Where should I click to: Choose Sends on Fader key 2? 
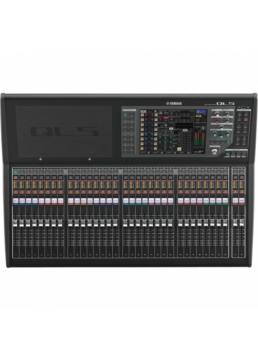coord(132,114)
